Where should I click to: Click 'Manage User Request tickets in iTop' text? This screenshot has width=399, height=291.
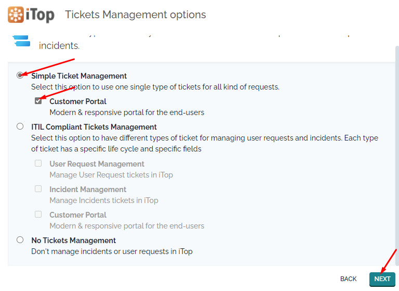111,175
